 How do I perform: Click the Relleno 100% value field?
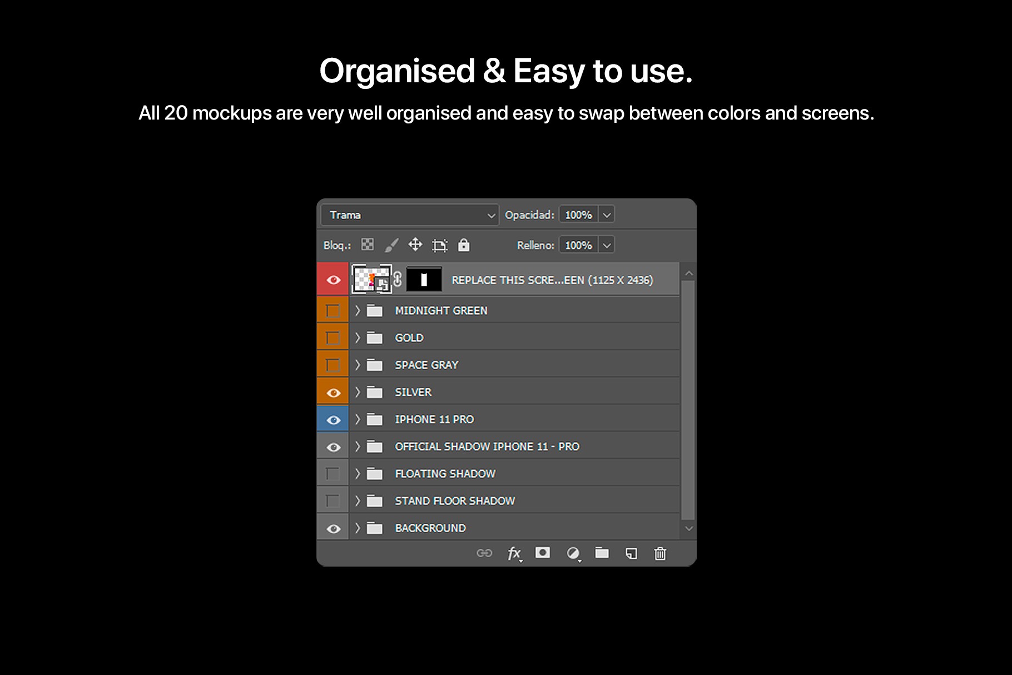[579, 245]
